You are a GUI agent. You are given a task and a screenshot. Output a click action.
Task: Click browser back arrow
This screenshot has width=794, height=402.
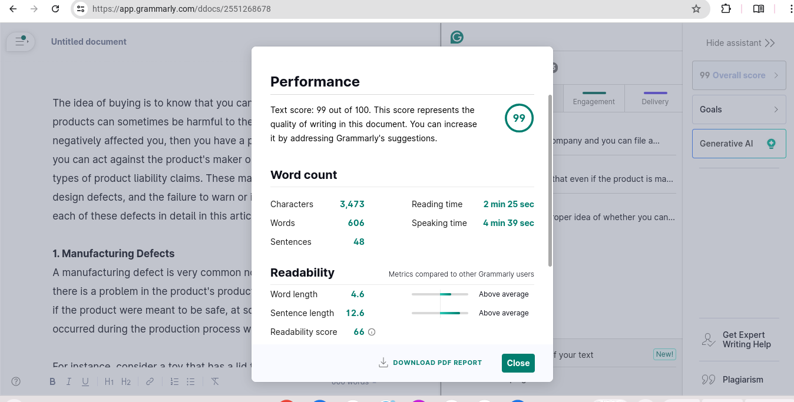tap(13, 9)
